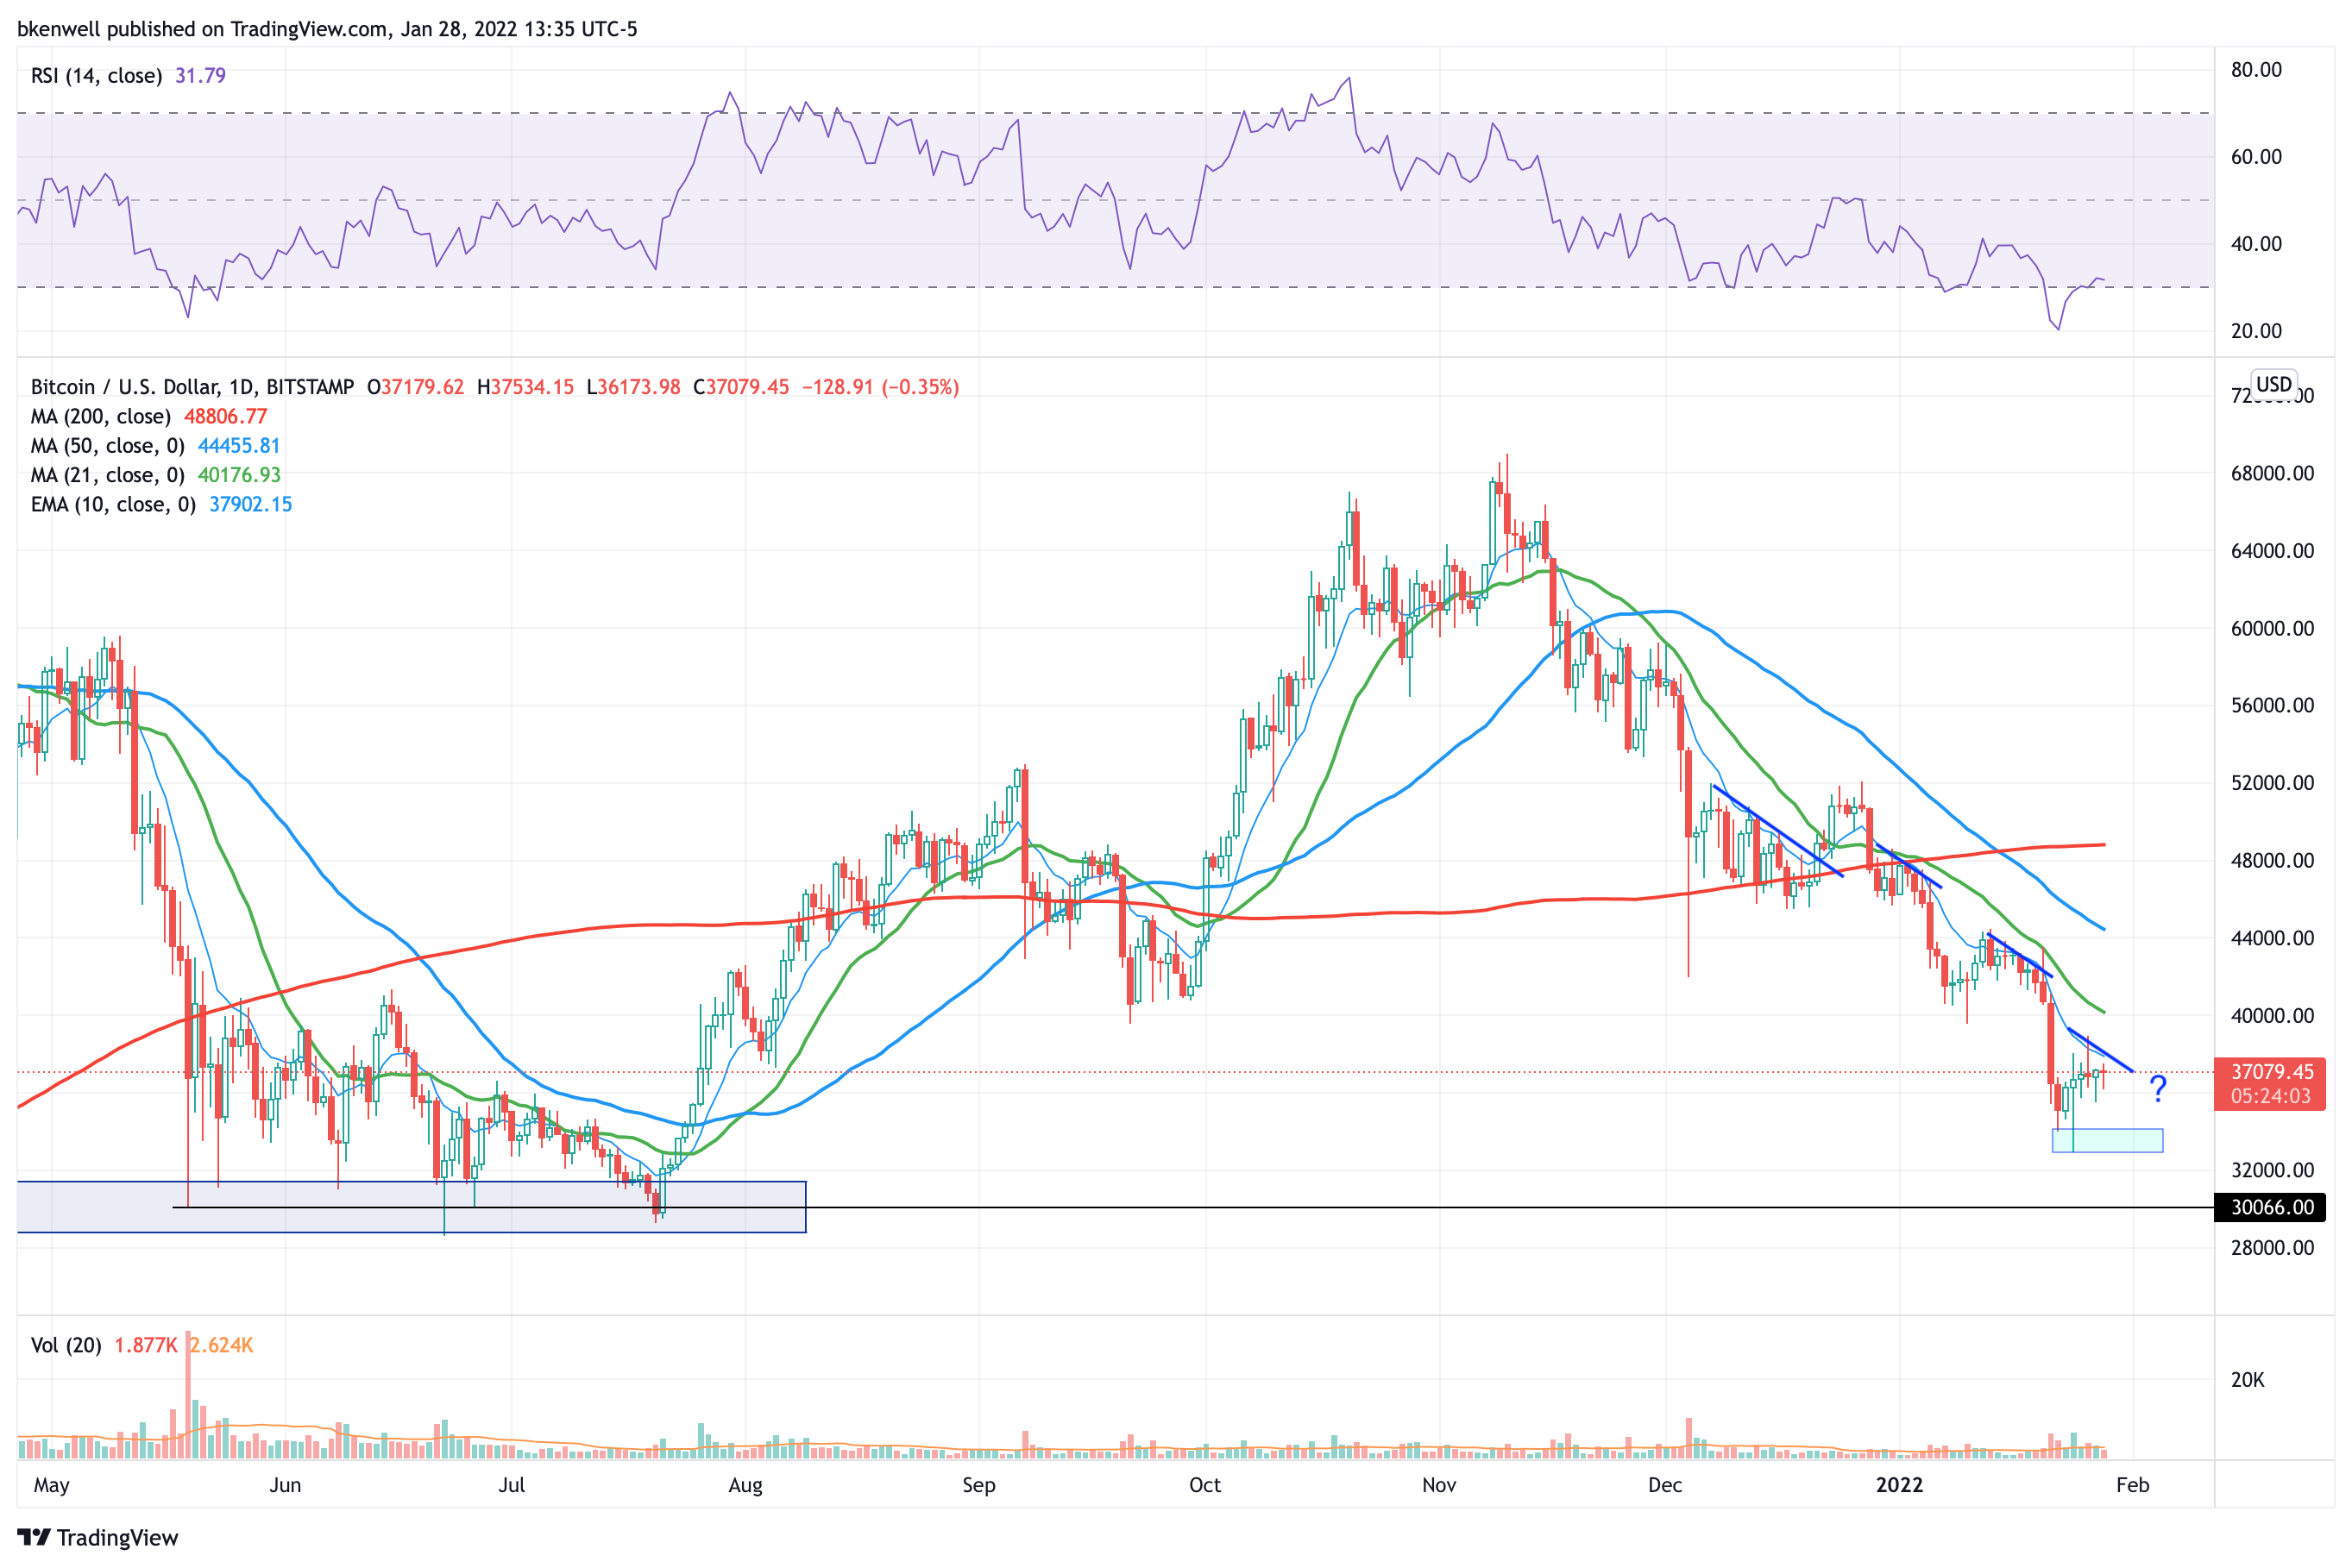Click the TradingView logo at bottom left

pyautogui.click(x=97, y=1537)
